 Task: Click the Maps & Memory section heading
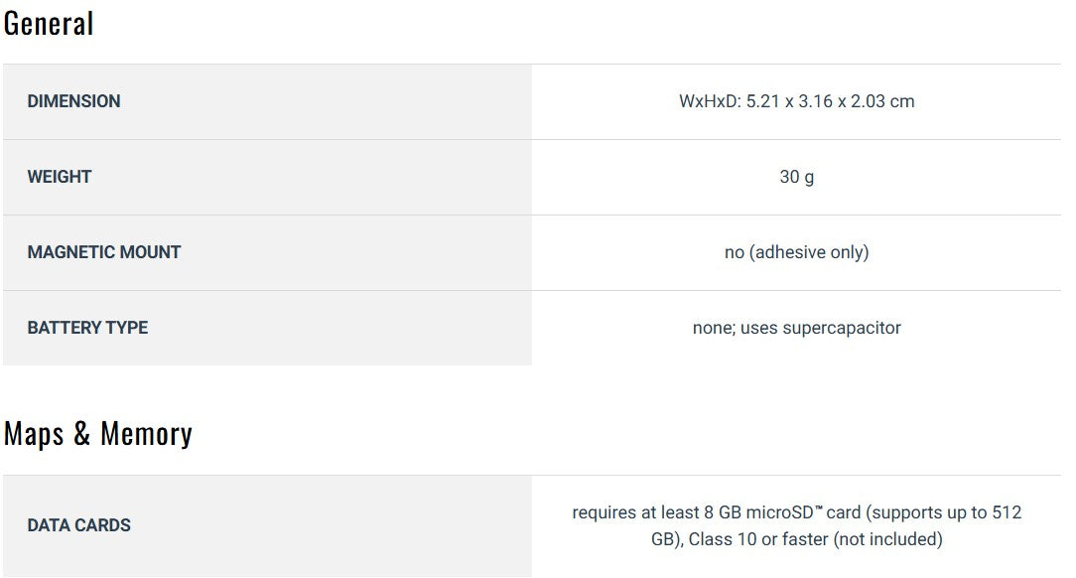[97, 434]
